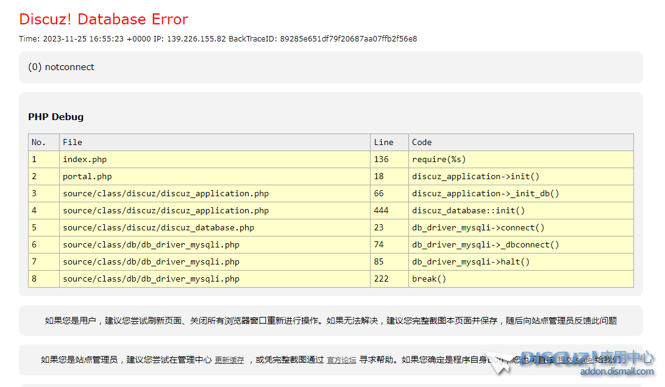
Task: Select the 'index.php' file cell
Action: (x=215, y=160)
